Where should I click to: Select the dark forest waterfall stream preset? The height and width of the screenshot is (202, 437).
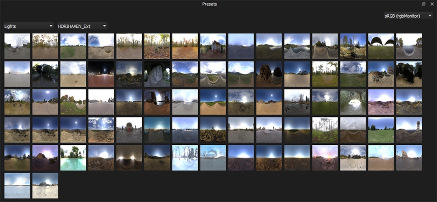point(45,74)
